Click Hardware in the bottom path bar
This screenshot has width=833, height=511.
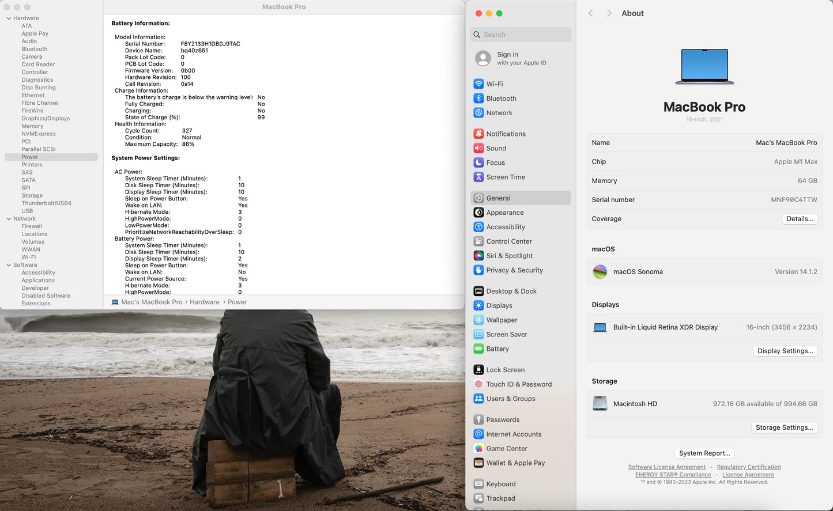pos(205,302)
